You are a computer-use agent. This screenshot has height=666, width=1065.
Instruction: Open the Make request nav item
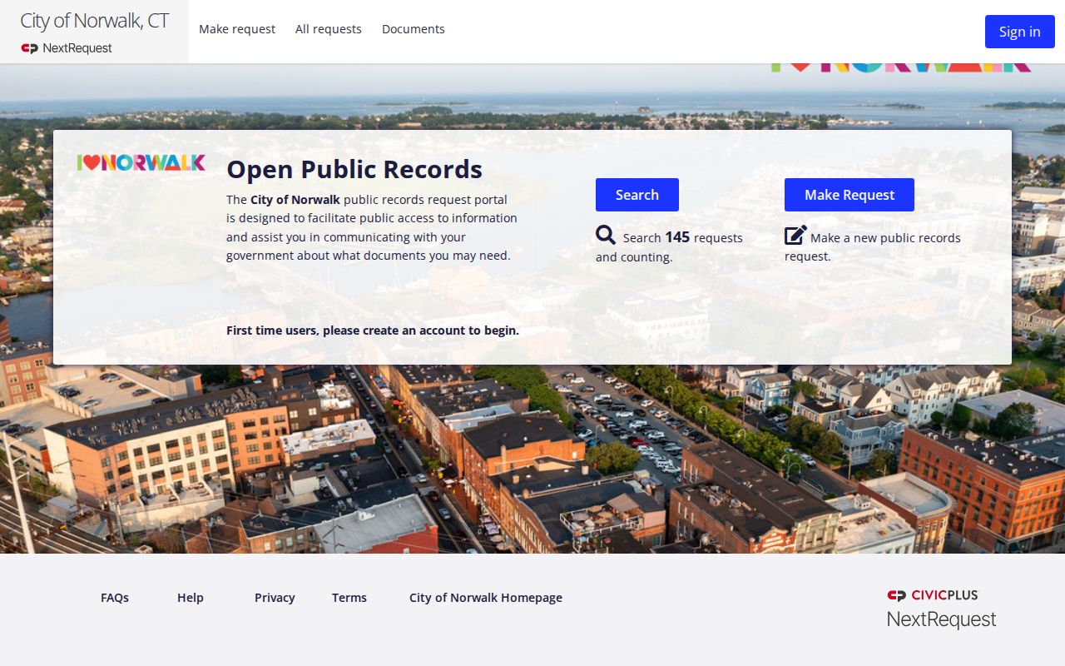pos(237,29)
